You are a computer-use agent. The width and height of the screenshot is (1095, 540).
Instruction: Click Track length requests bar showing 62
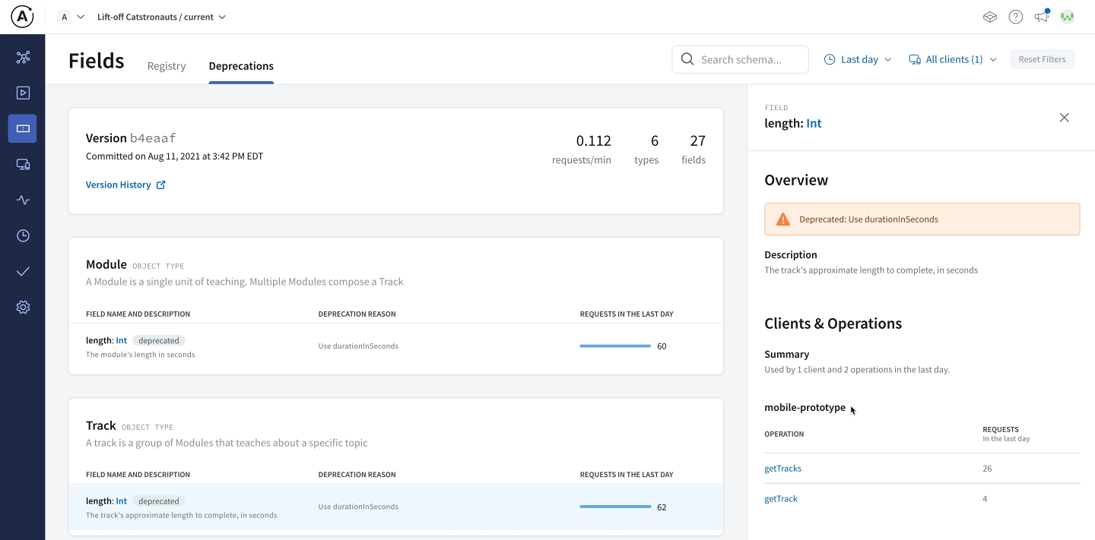tap(615, 507)
